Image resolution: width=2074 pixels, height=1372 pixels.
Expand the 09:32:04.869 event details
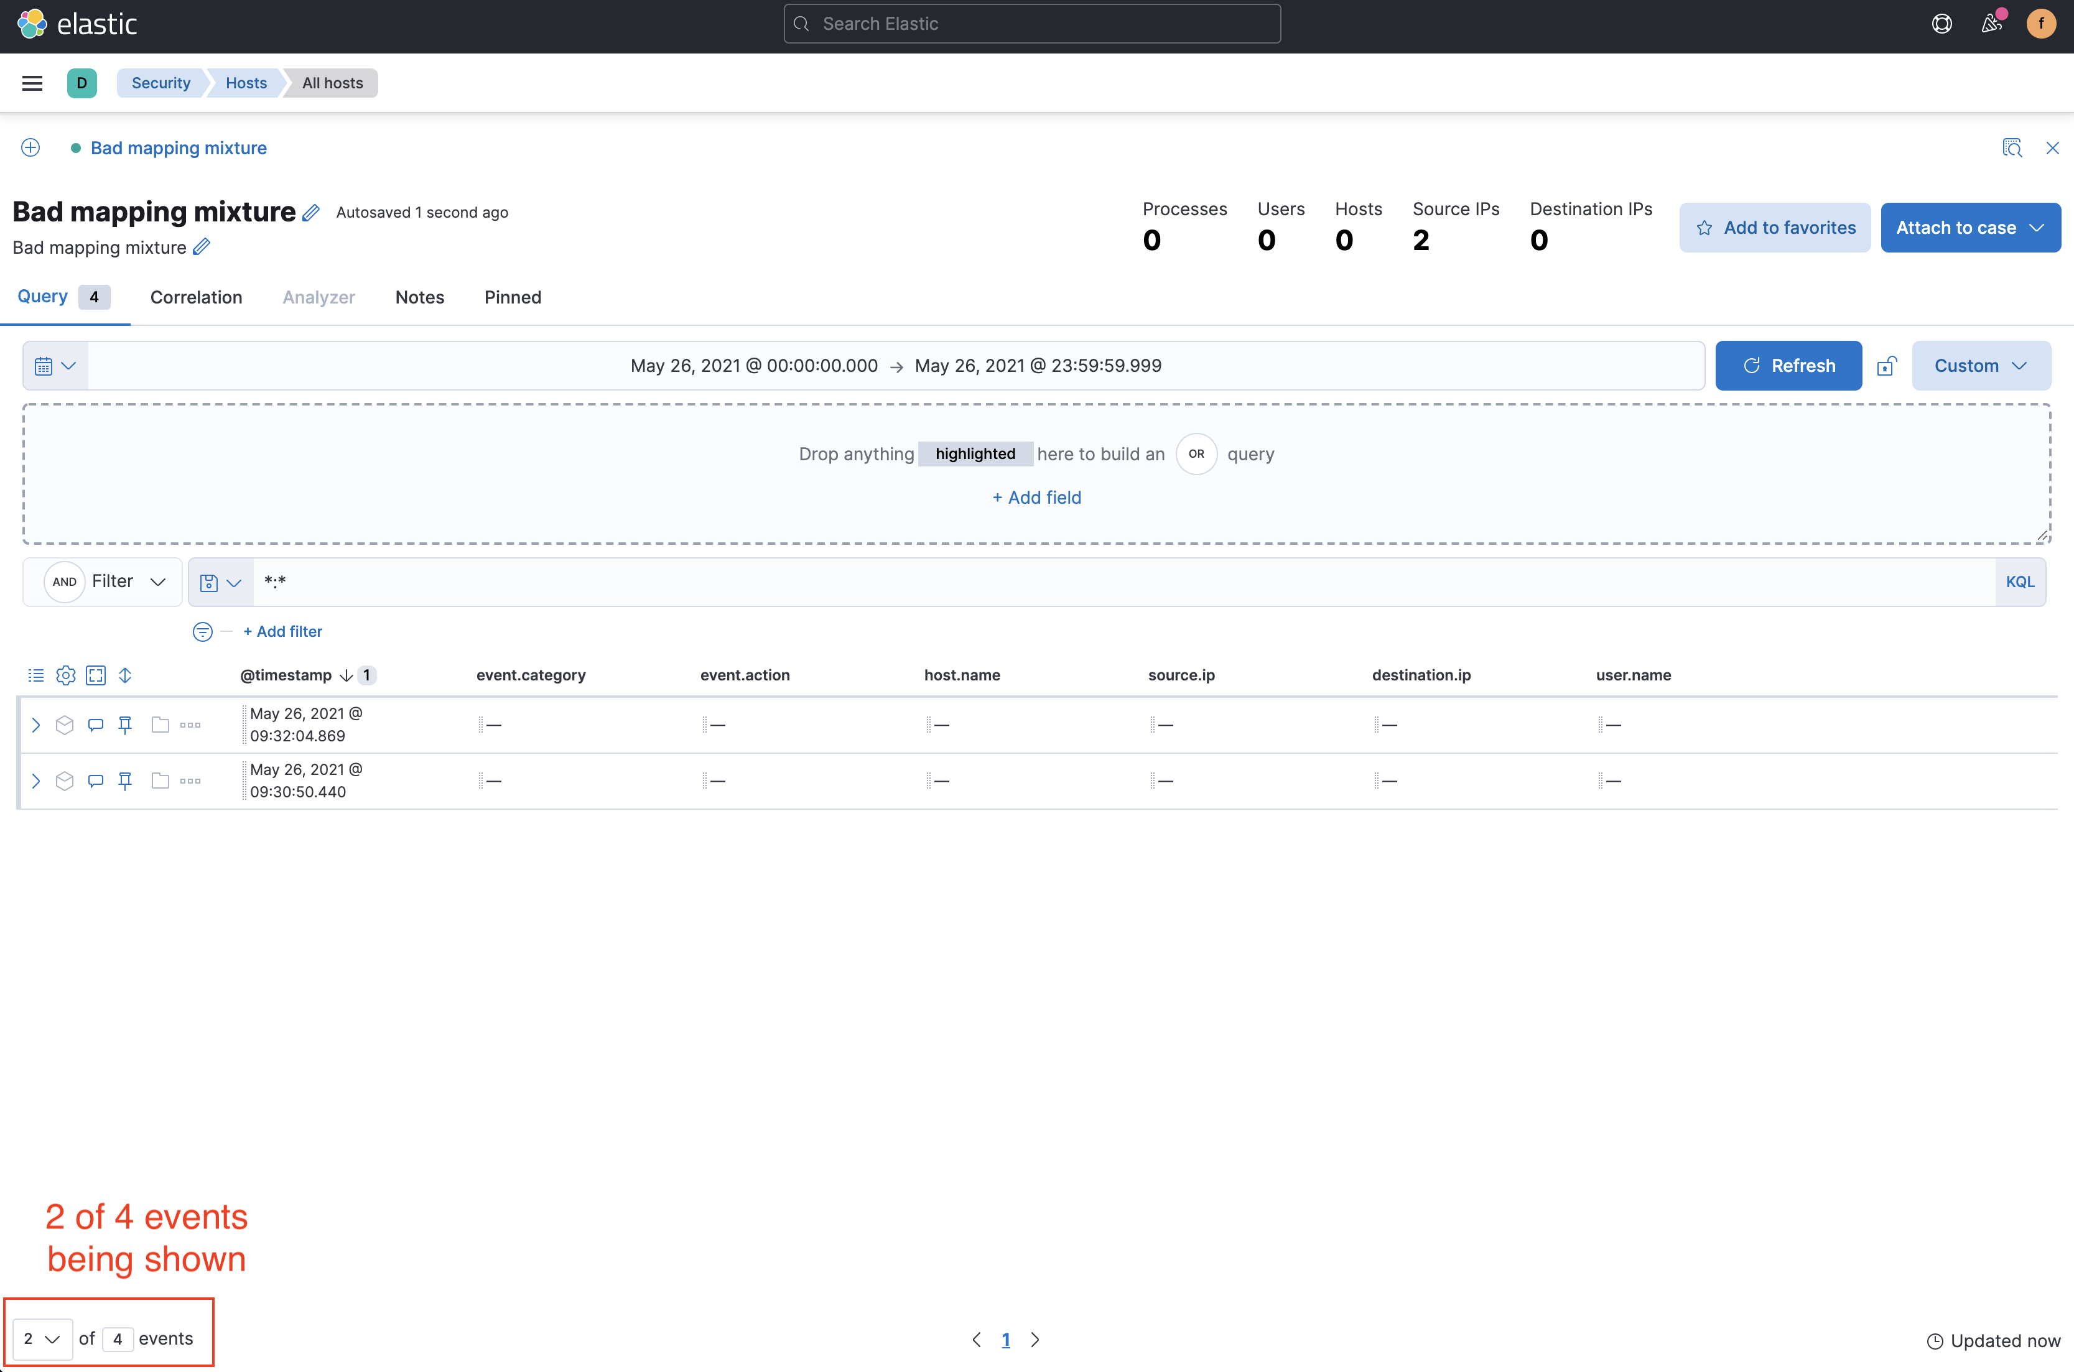[36, 725]
